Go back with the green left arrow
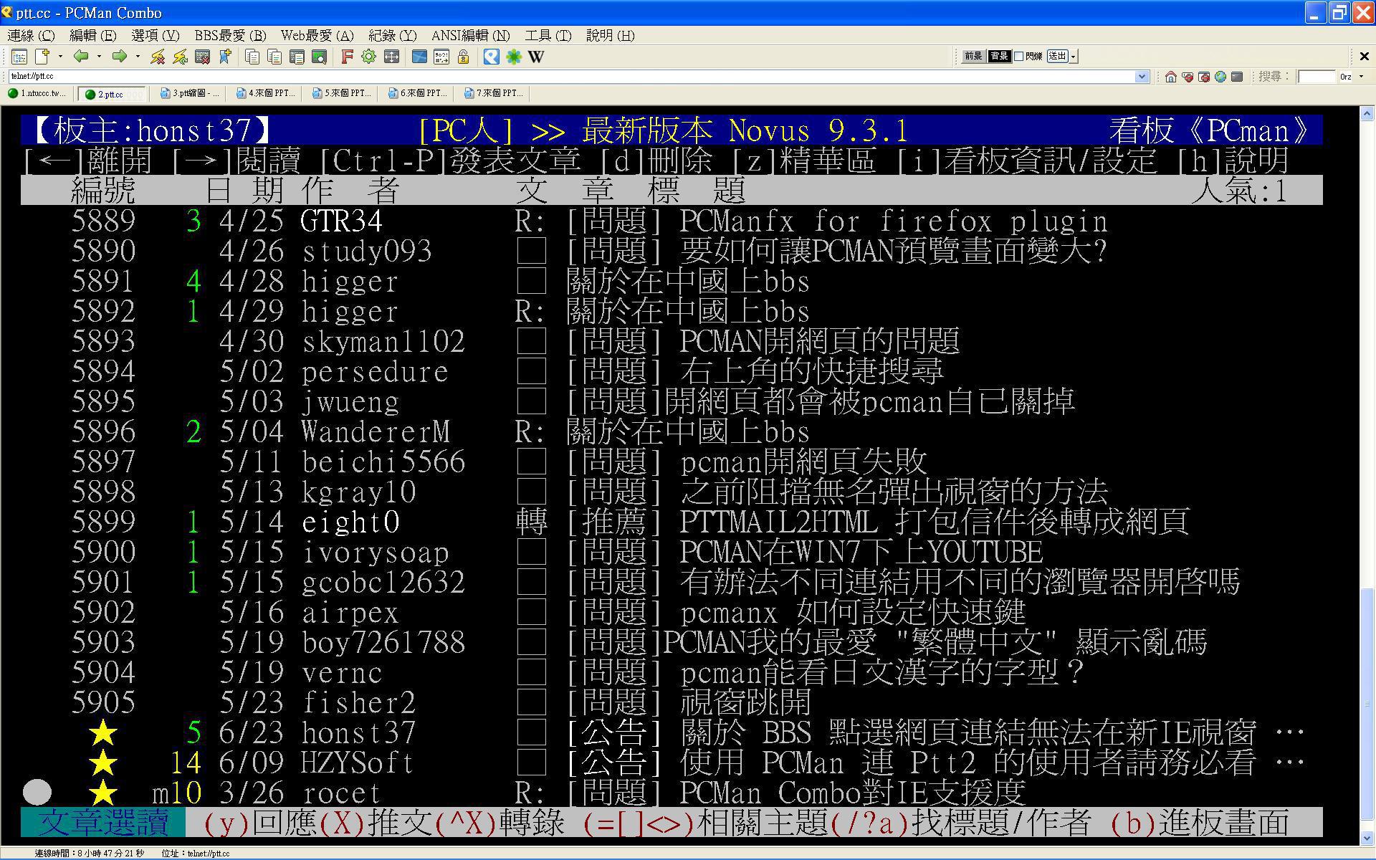 point(81,57)
